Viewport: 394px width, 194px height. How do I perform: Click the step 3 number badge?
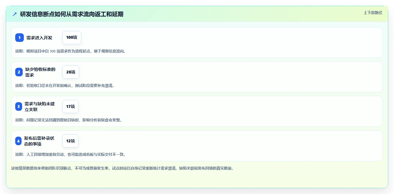click(x=19, y=106)
